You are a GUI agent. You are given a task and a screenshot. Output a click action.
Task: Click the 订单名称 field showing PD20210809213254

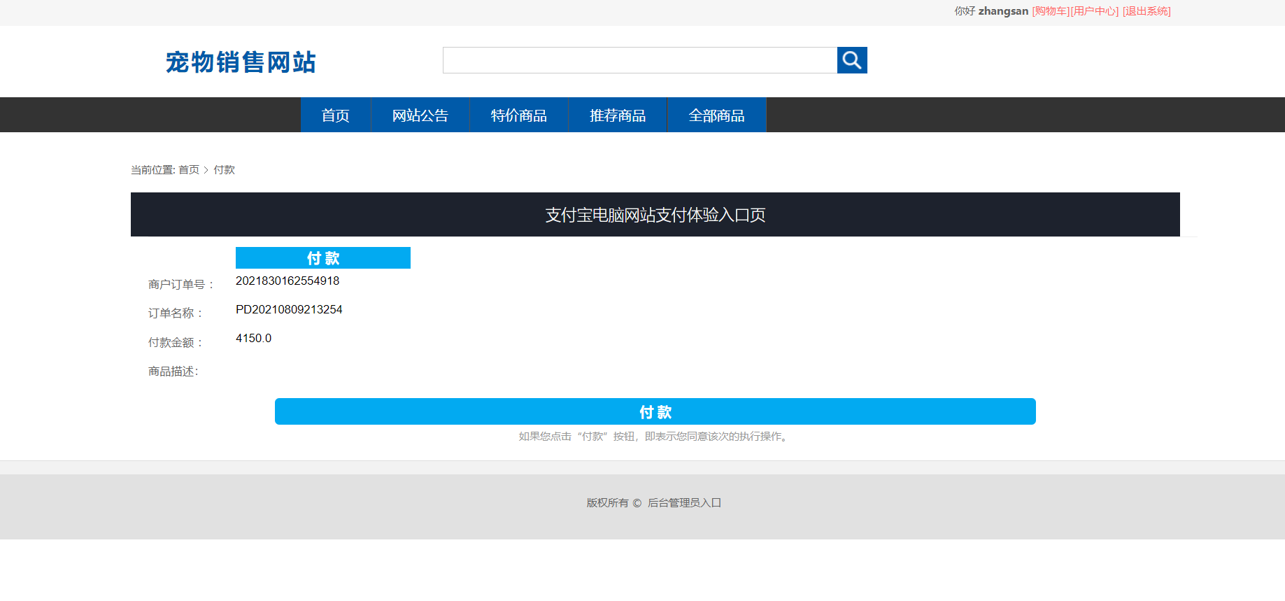[289, 309]
